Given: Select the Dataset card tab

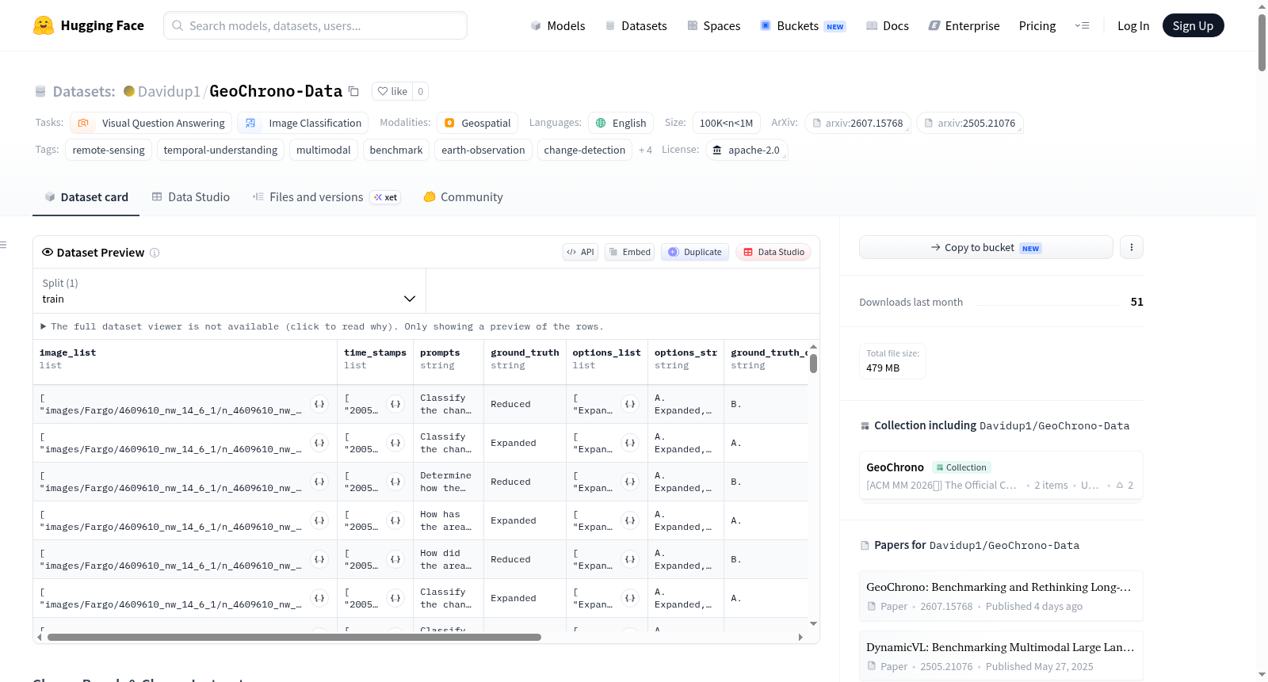Looking at the screenshot, I should coord(86,197).
